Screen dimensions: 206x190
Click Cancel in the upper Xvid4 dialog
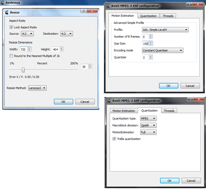[190, 86]
